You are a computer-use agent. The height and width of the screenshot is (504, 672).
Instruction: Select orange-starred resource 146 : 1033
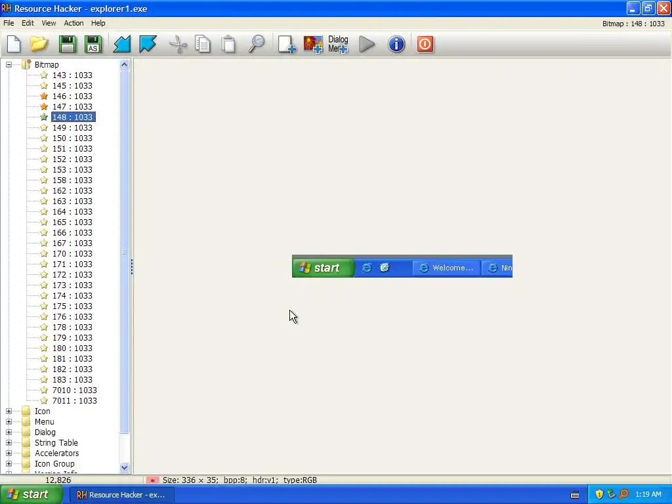(x=72, y=96)
